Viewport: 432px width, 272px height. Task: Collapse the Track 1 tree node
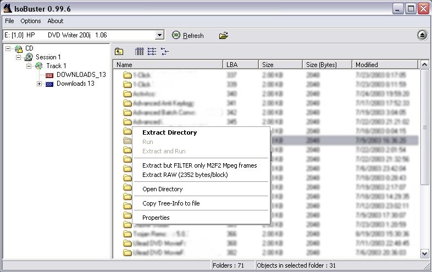point(29,66)
